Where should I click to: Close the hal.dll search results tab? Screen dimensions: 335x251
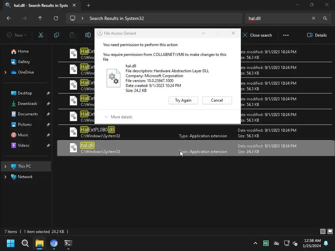[x=74, y=5]
